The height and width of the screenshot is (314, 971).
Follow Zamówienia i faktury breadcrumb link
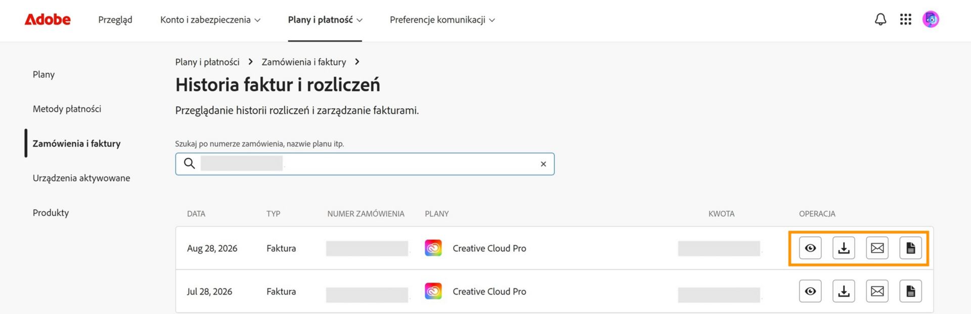(x=304, y=62)
